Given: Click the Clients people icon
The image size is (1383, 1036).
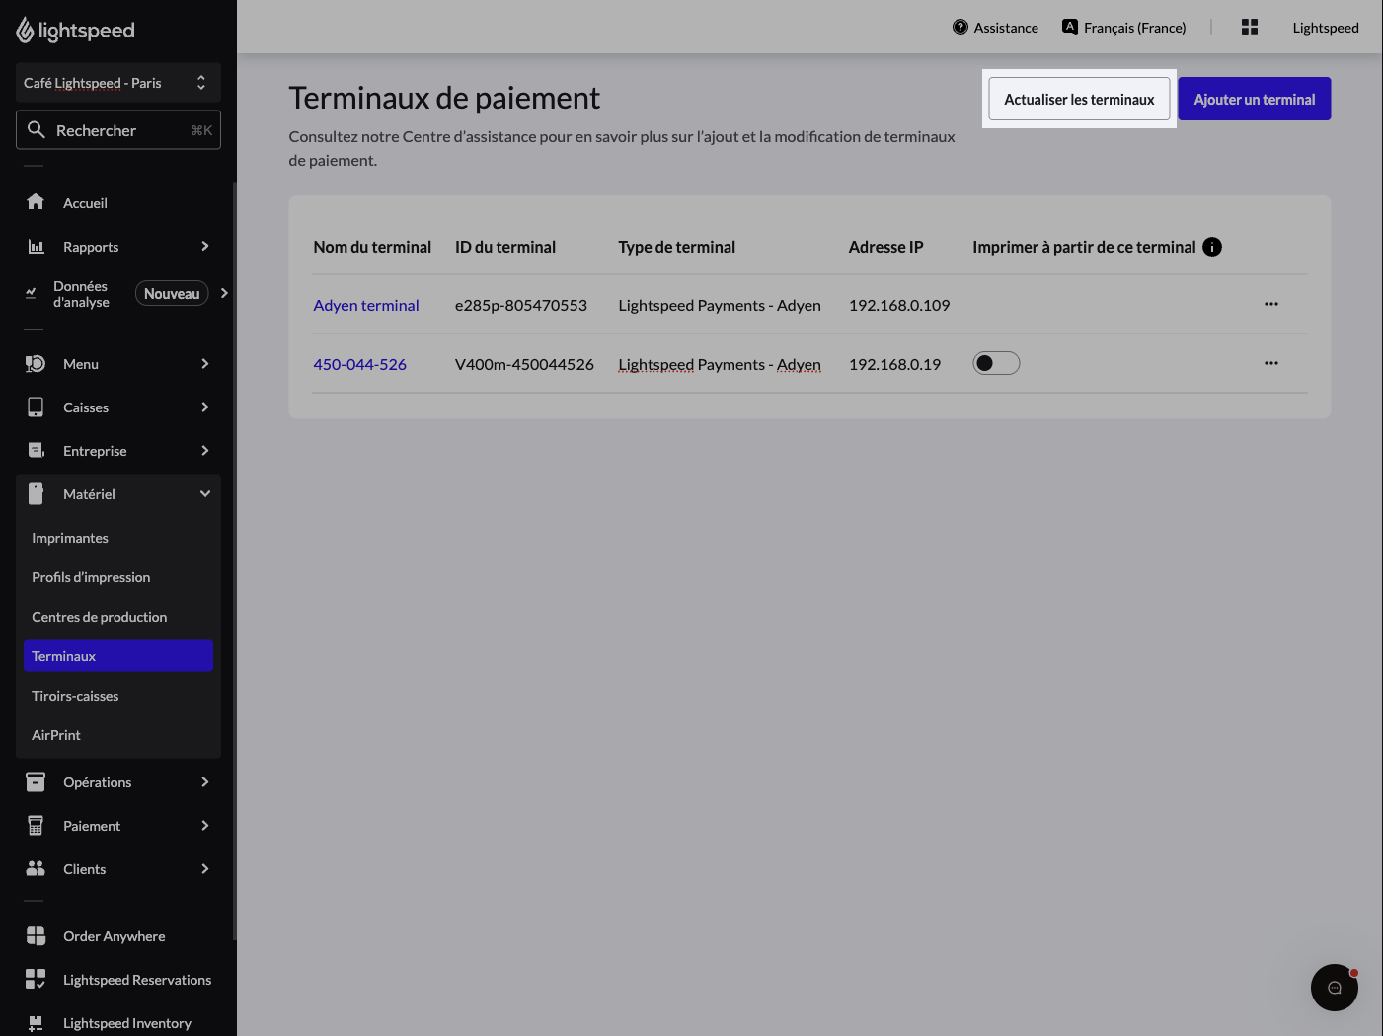Looking at the screenshot, I should click(x=36, y=869).
